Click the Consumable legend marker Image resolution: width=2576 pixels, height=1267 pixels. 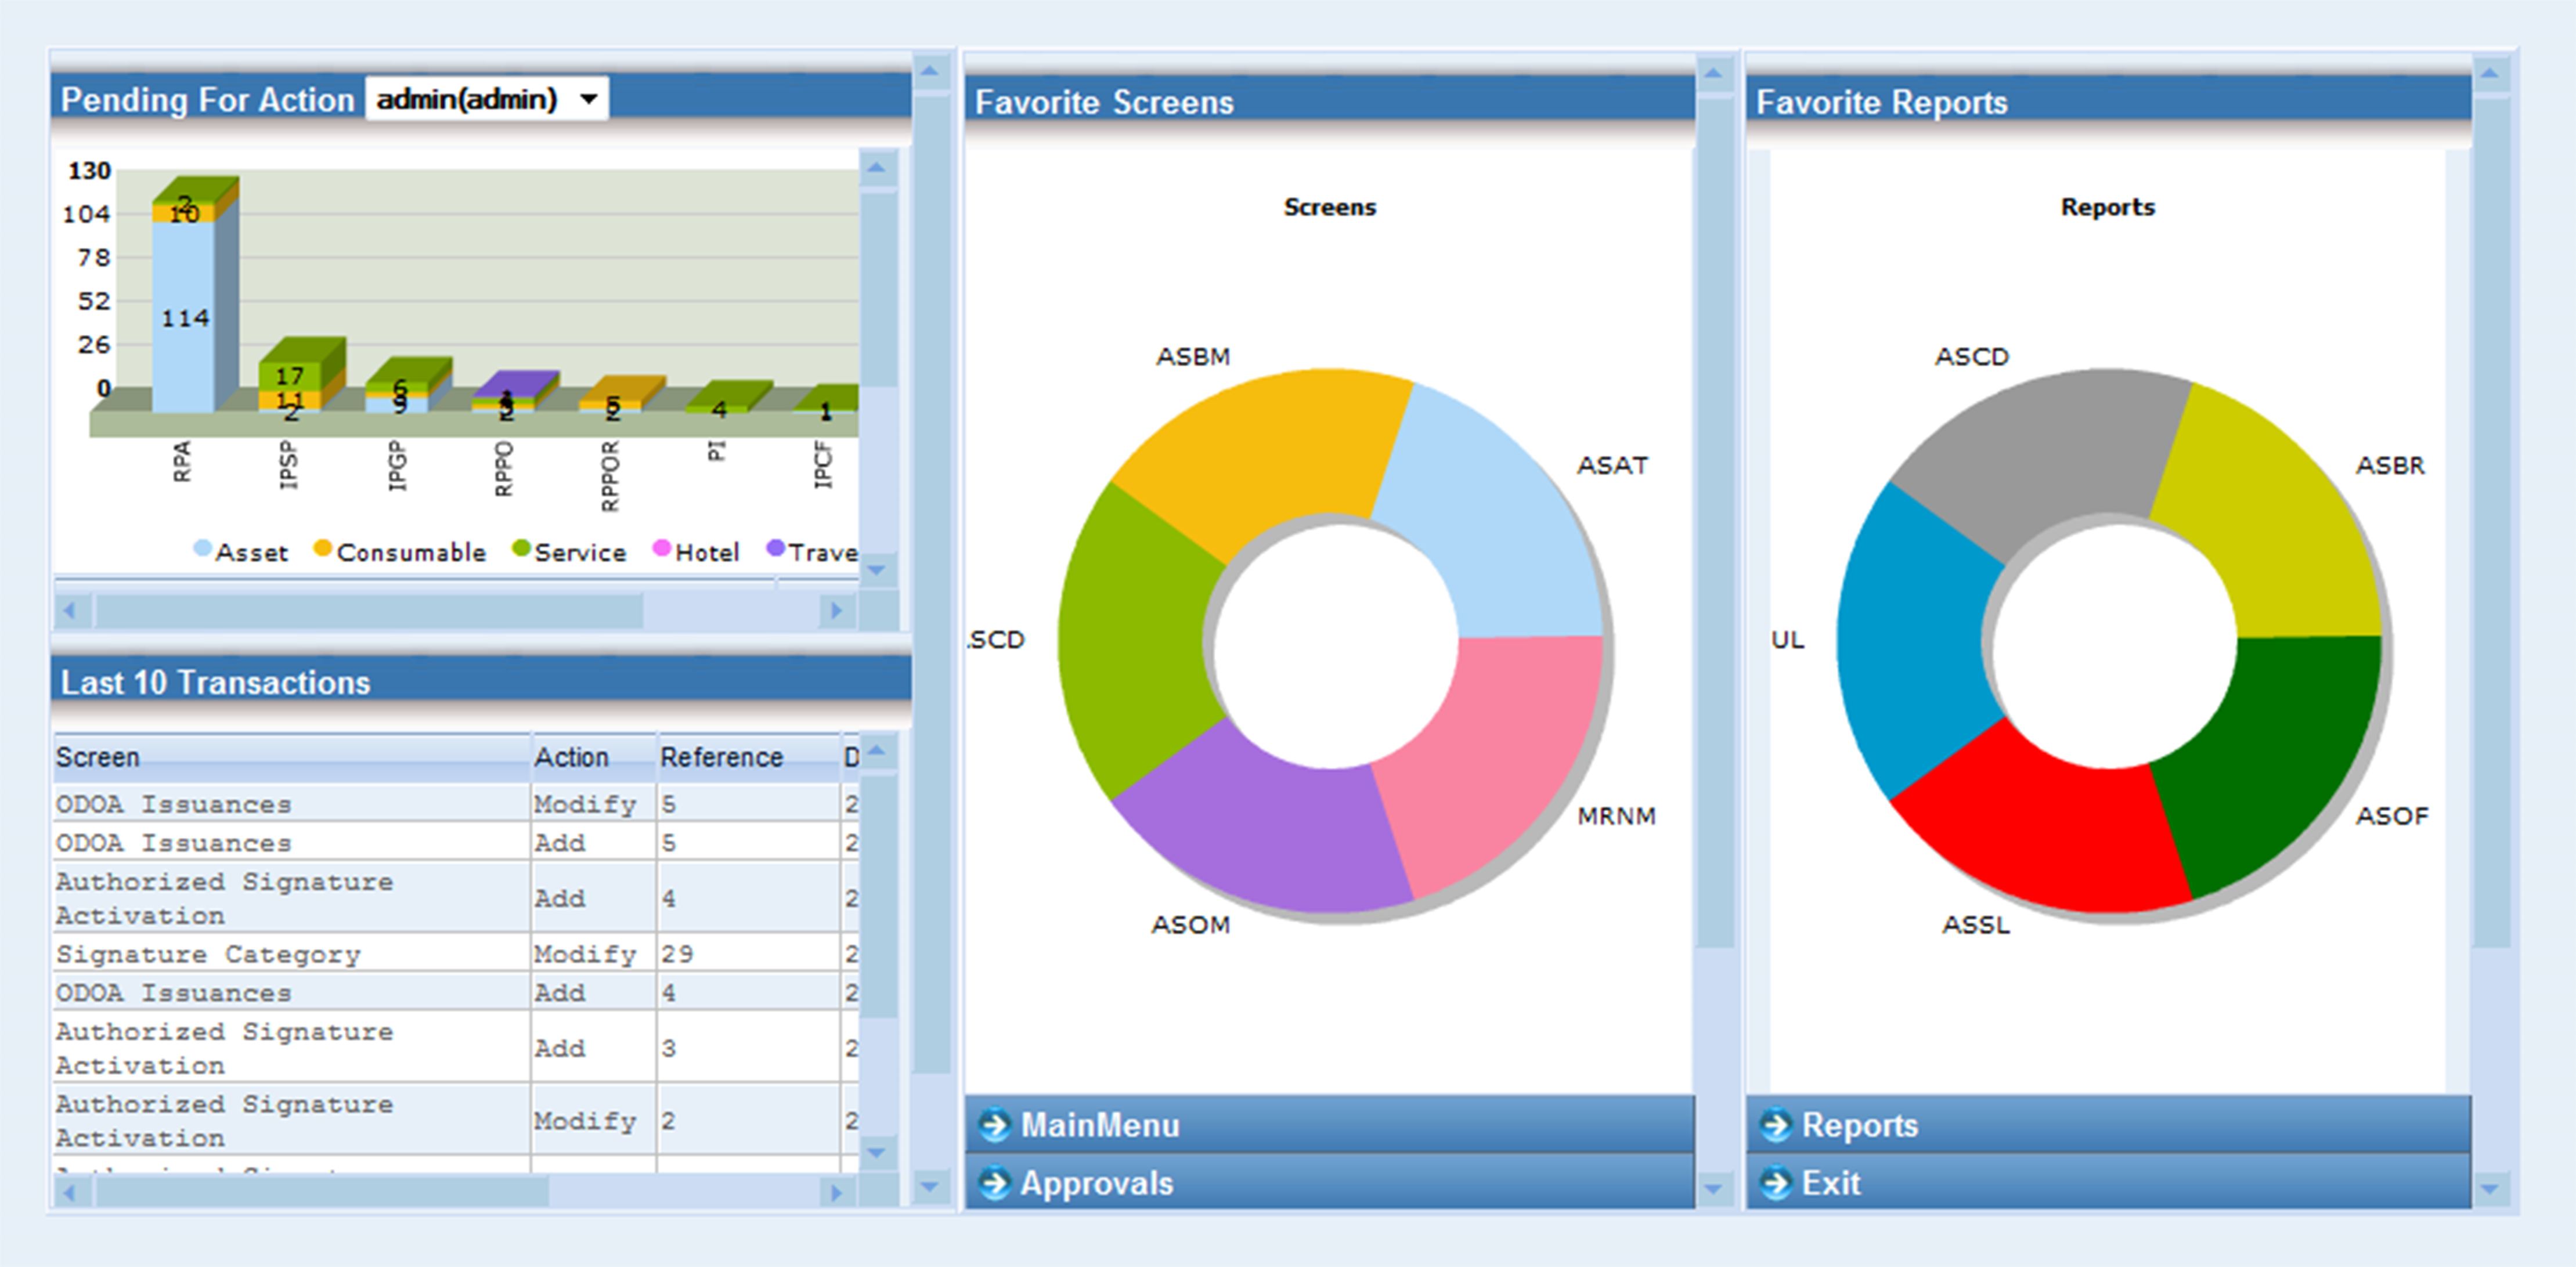point(322,548)
